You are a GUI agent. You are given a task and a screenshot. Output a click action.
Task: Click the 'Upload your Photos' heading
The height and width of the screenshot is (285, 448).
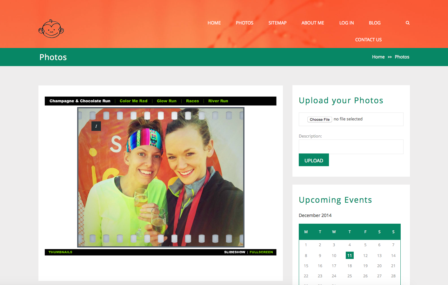(341, 100)
